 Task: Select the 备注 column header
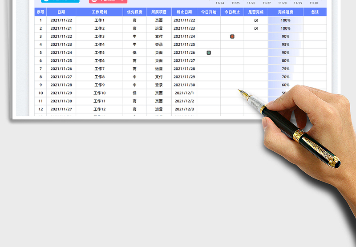pos(315,12)
